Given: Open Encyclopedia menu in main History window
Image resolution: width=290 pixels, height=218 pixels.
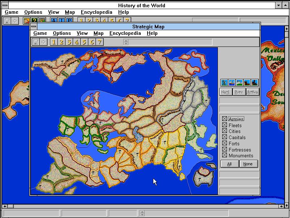Looking at the screenshot, I should (x=96, y=12).
